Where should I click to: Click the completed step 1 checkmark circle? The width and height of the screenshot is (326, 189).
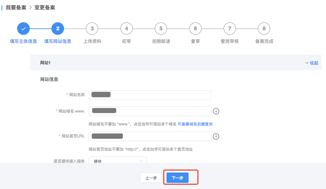point(23,29)
